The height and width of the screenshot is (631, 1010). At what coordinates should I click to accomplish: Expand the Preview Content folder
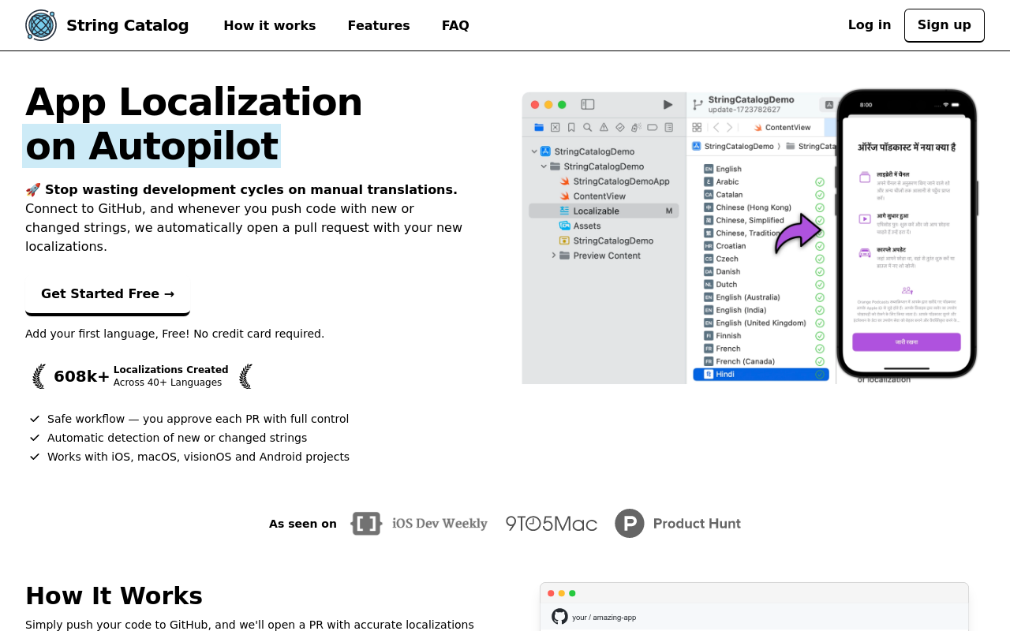pos(553,256)
